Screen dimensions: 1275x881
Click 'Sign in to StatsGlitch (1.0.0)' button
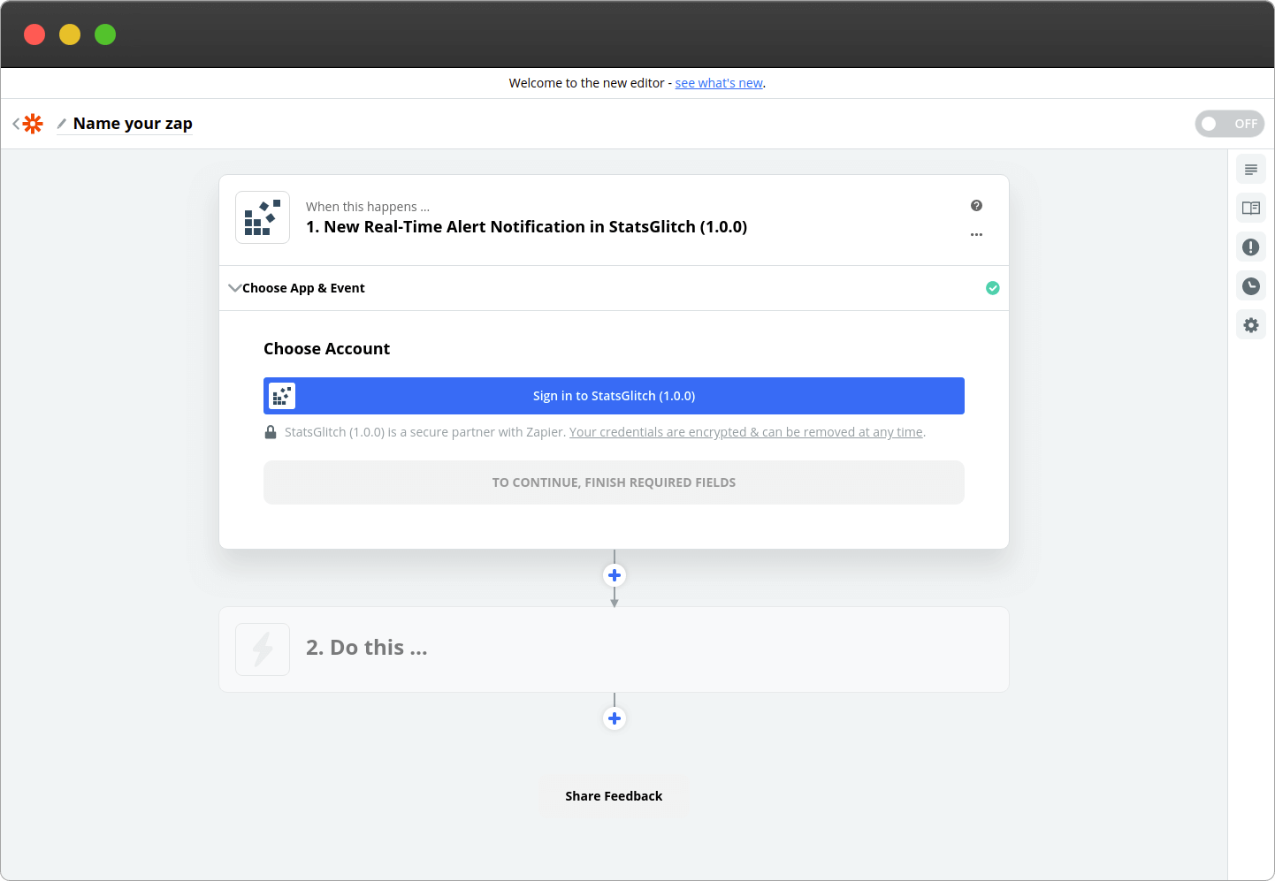click(614, 396)
